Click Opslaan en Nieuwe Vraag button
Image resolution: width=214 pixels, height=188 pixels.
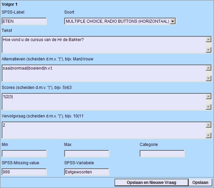(x=151, y=183)
